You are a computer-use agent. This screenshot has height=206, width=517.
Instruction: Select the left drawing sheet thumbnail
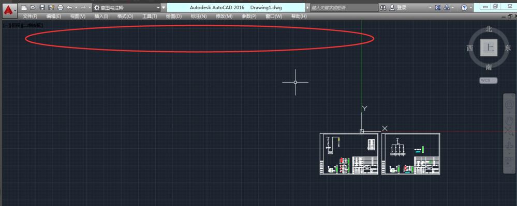[x=349, y=154]
